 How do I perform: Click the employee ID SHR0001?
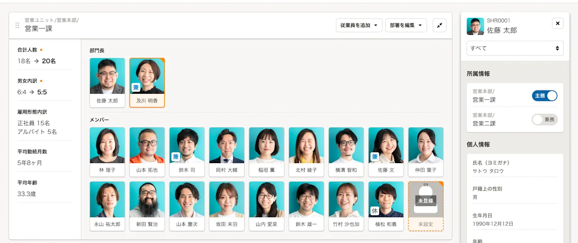499,20
